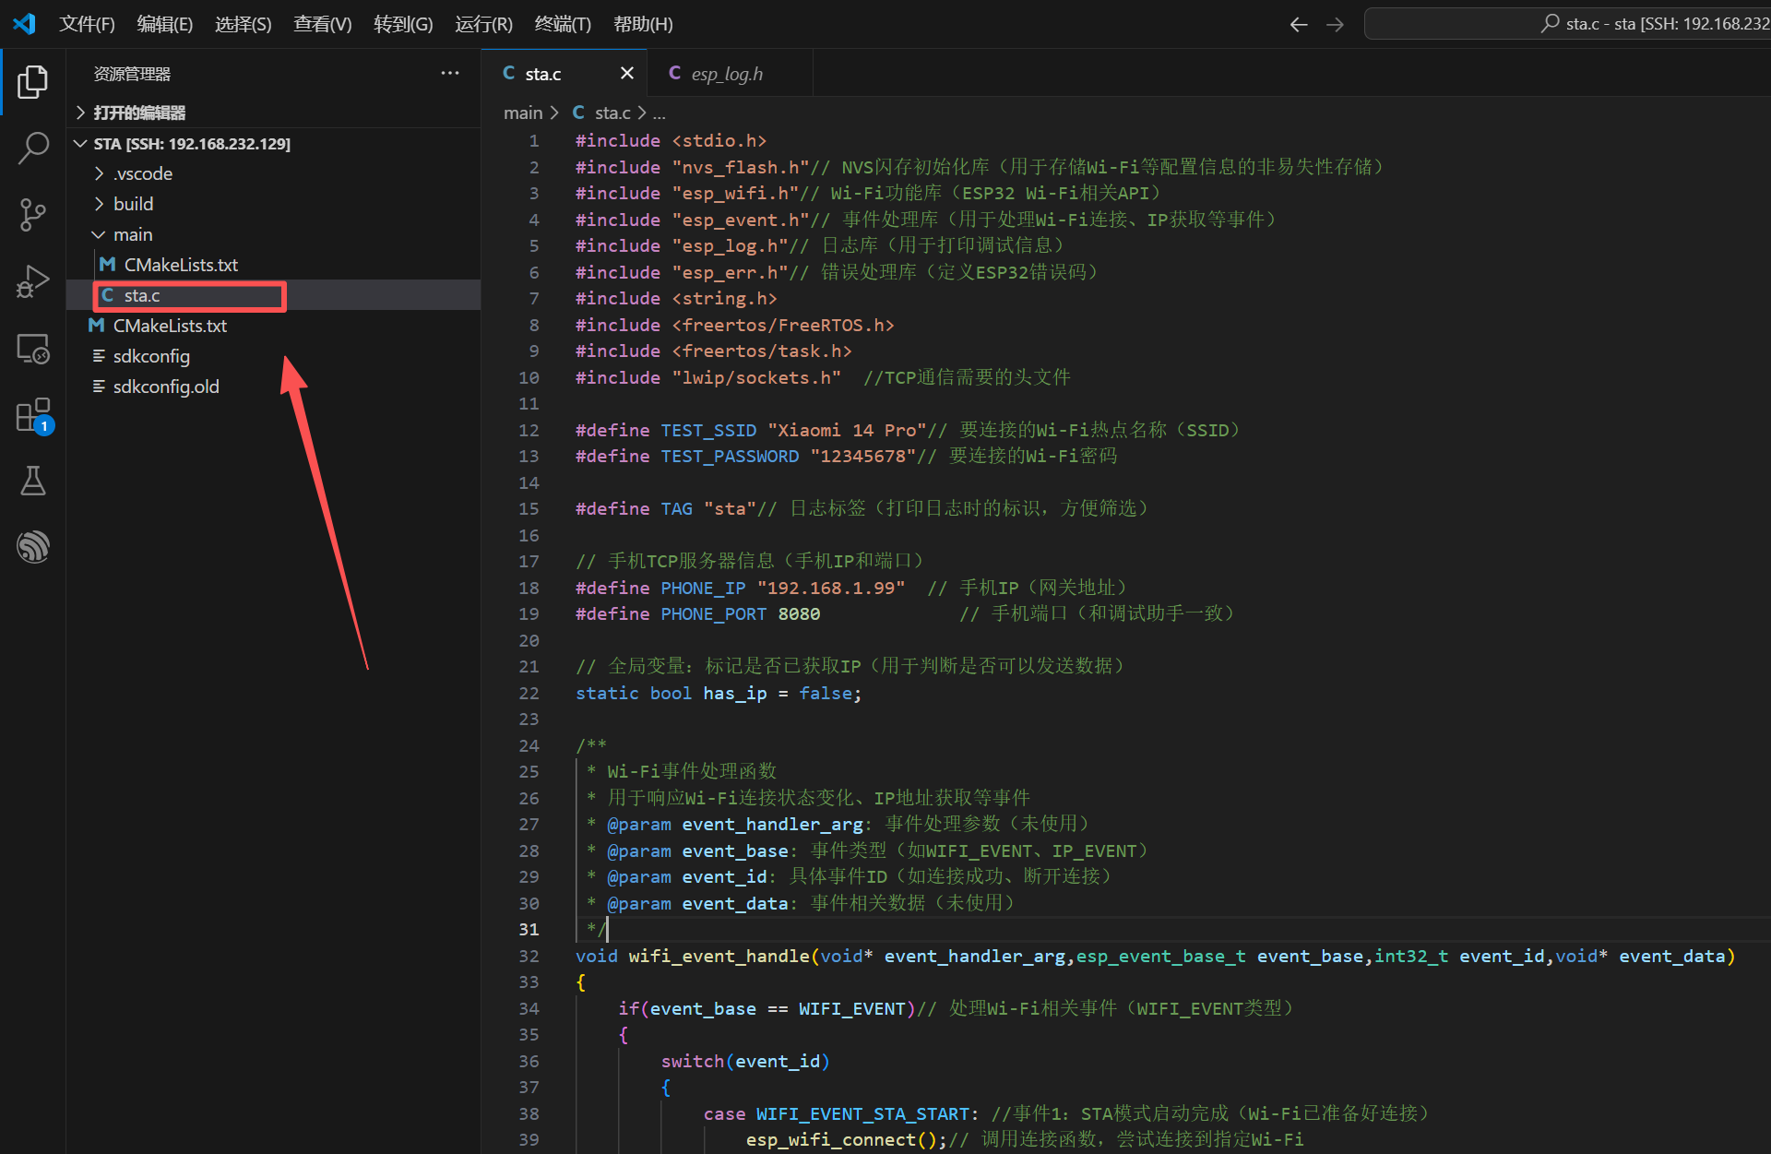Viewport: 1771px width, 1154px height.
Task: Open the Testing flask icon view
Action: click(x=32, y=481)
